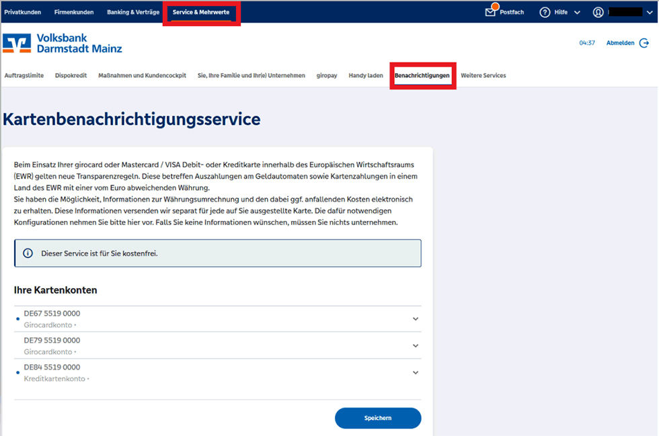Click the DE79 5519 0000 account number
The width and height of the screenshot is (659, 436).
pyautogui.click(x=52, y=340)
